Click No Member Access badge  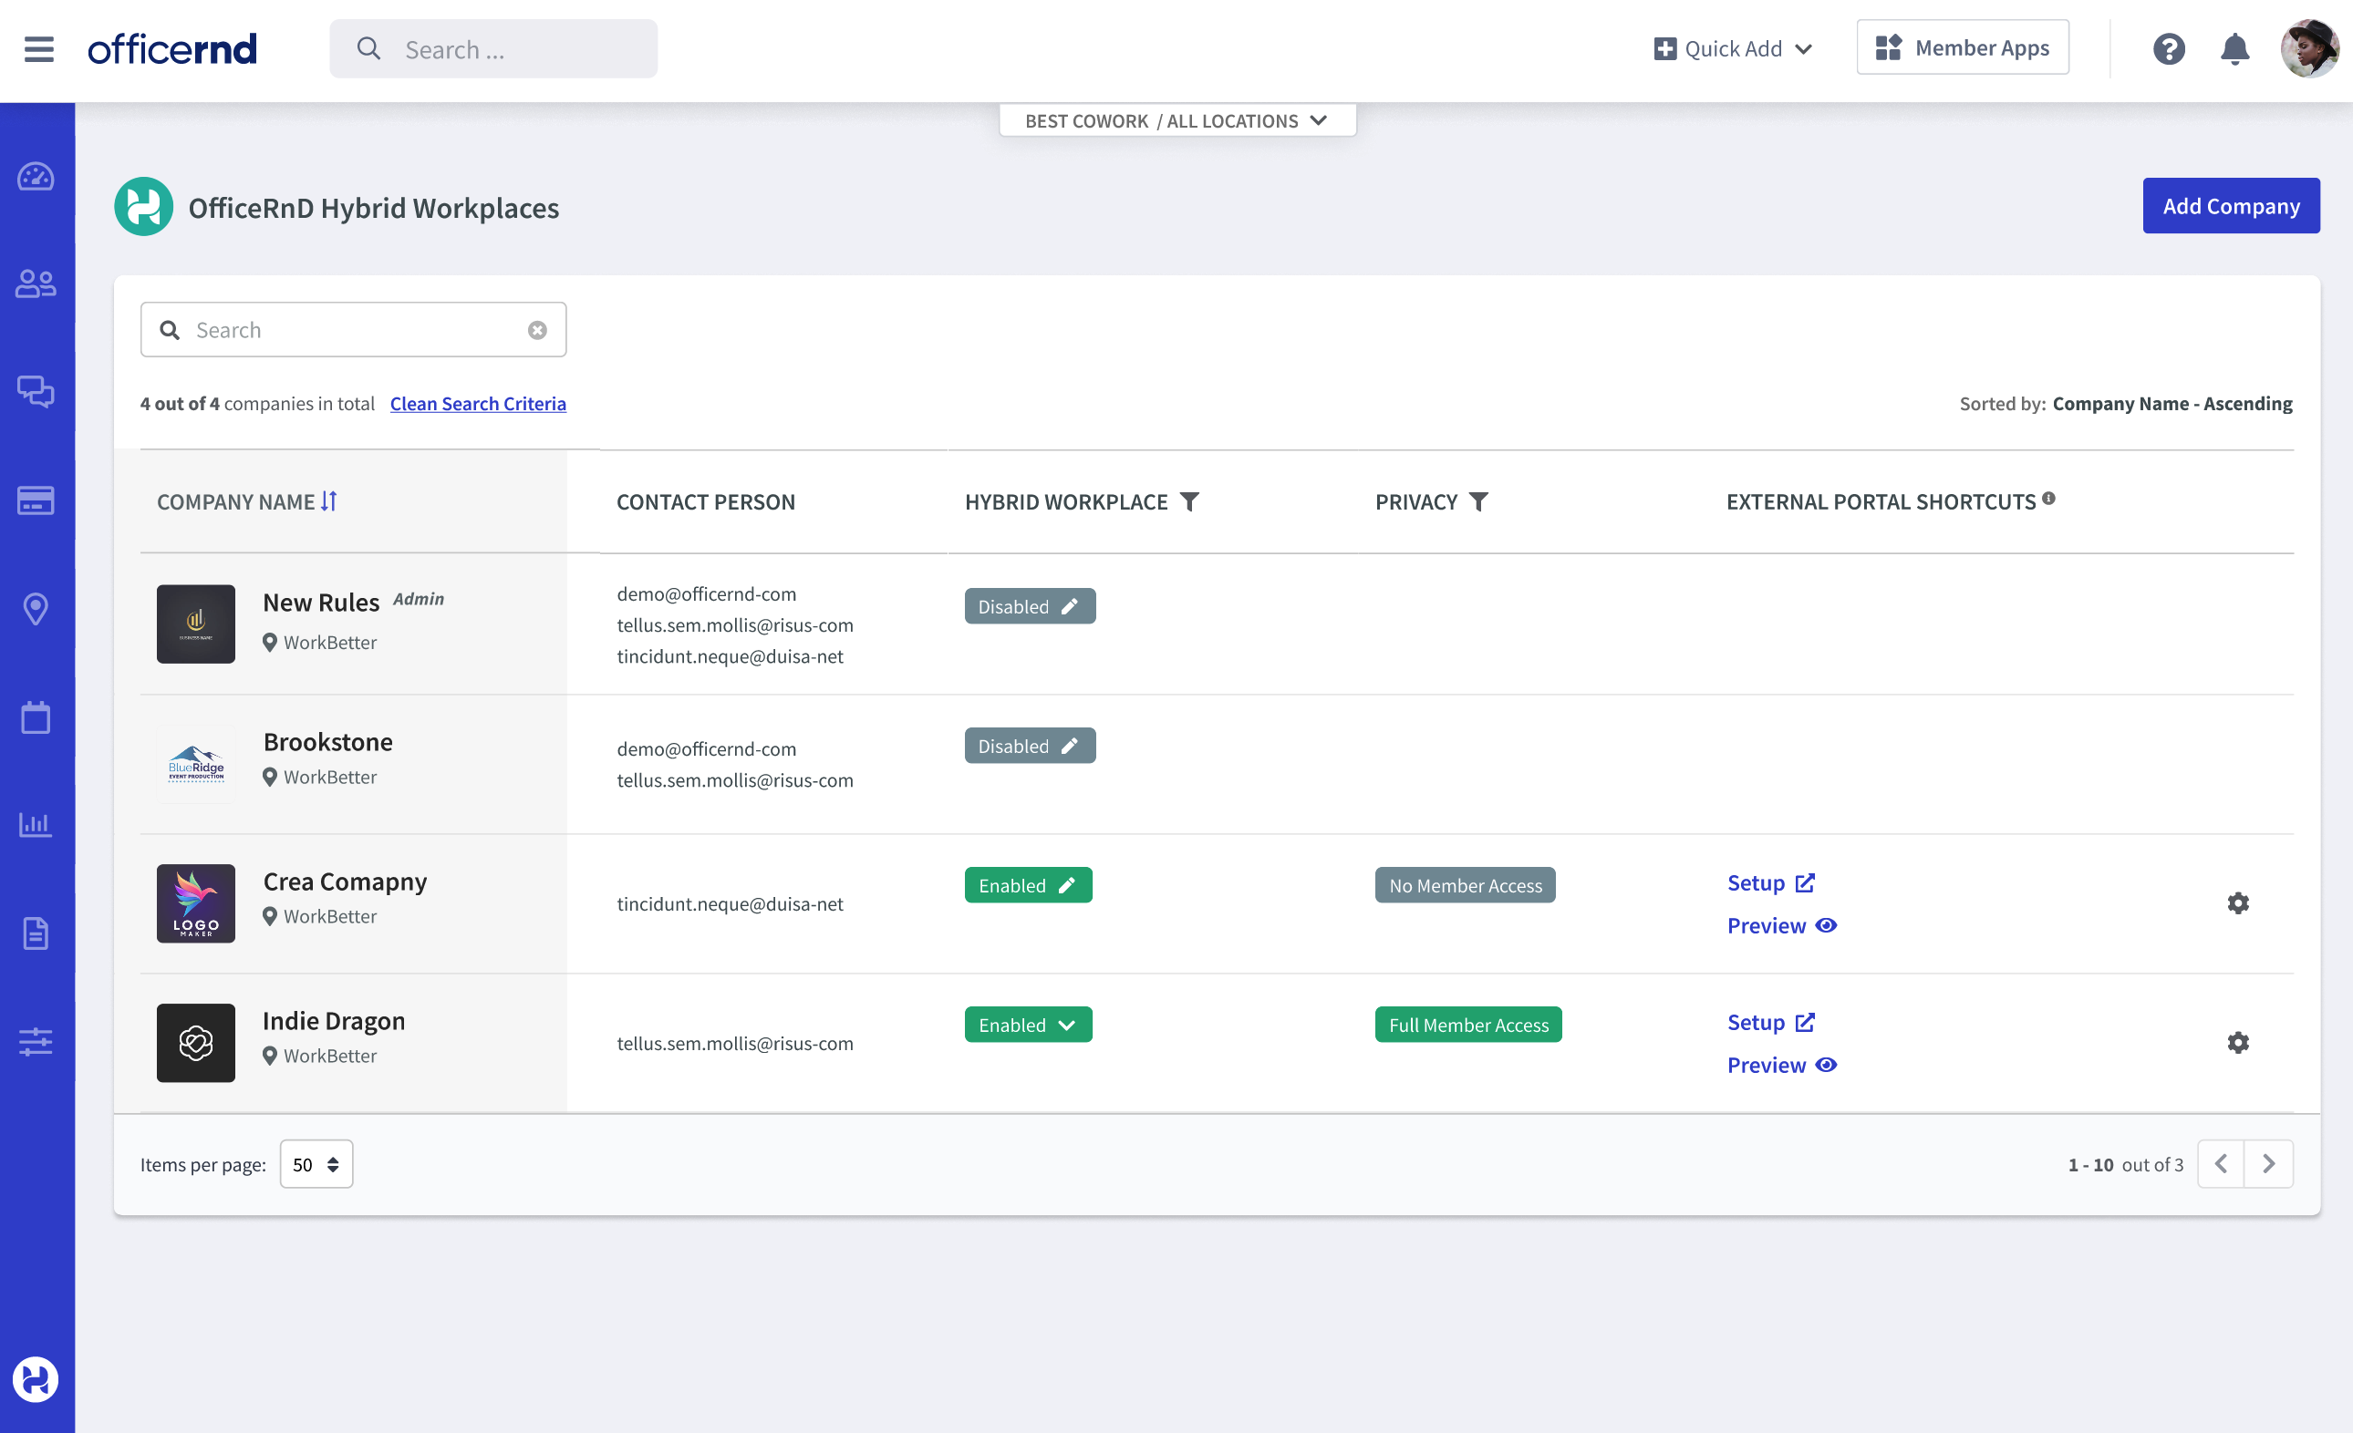pyautogui.click(x=1465, y=885)
